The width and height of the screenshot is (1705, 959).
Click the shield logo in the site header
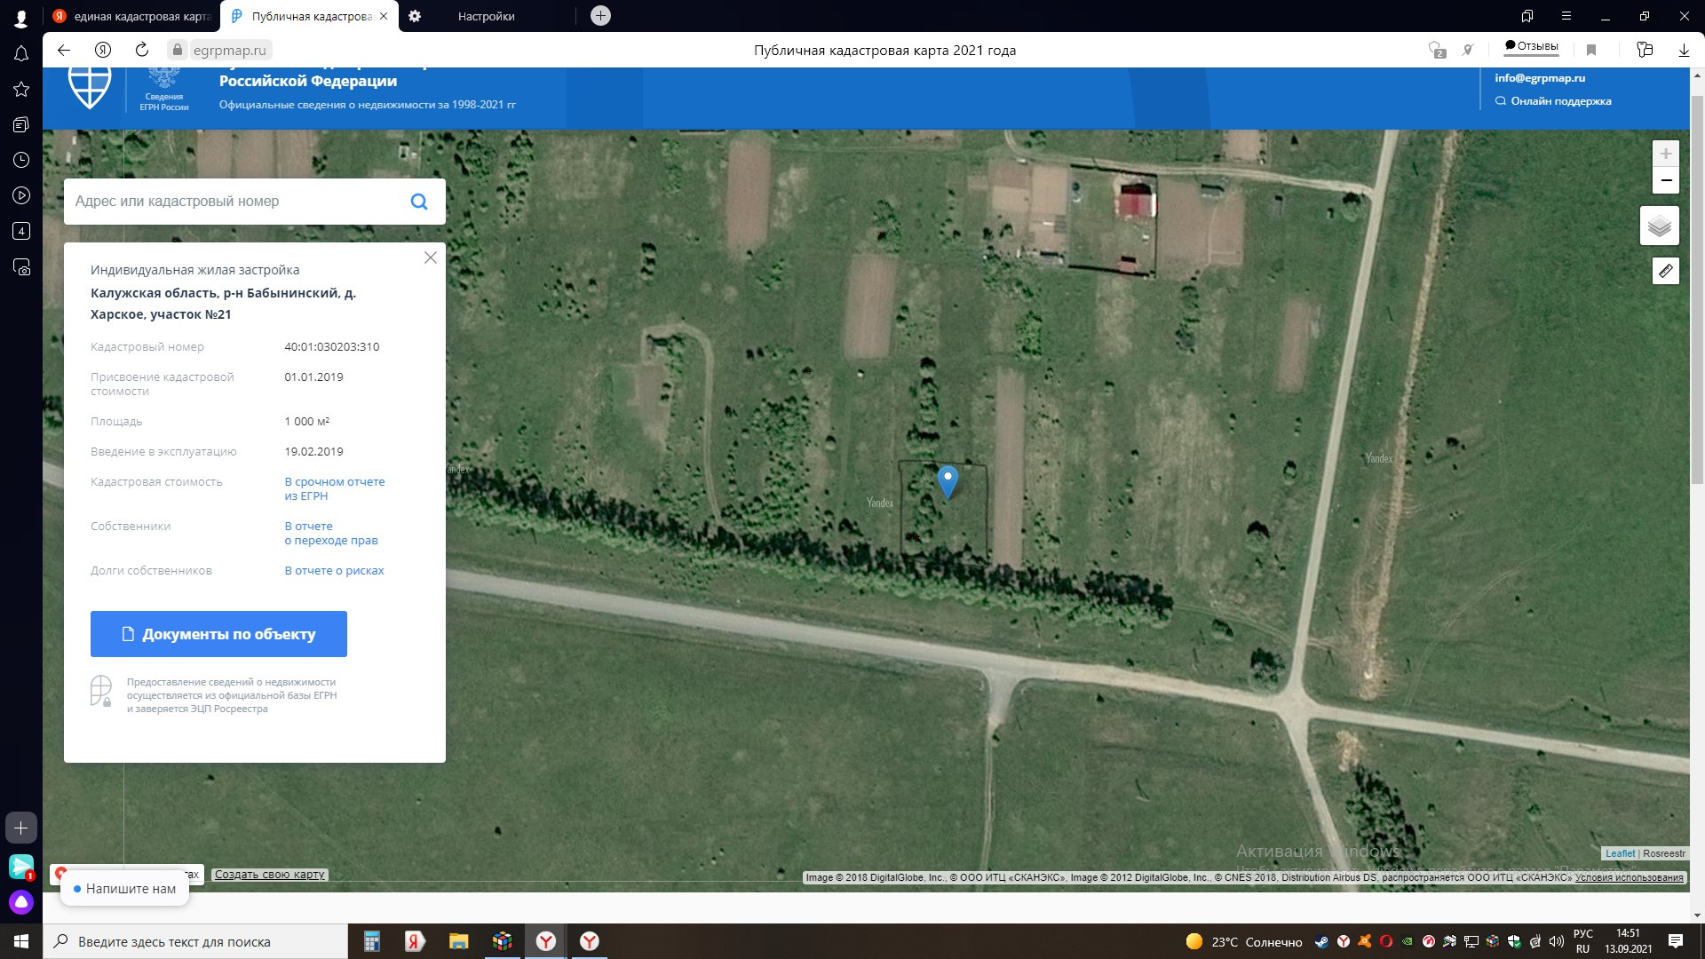[x=90, y=87]
